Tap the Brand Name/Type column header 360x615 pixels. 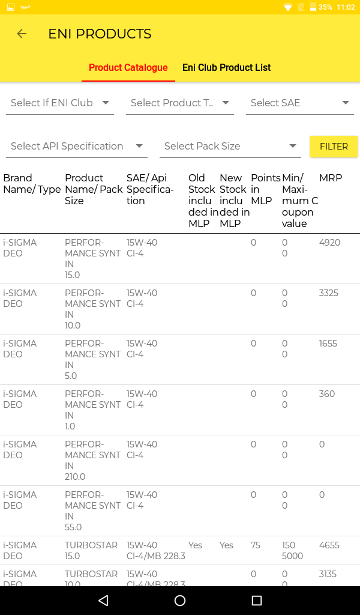pyautogui.click(x=32, y=184)
